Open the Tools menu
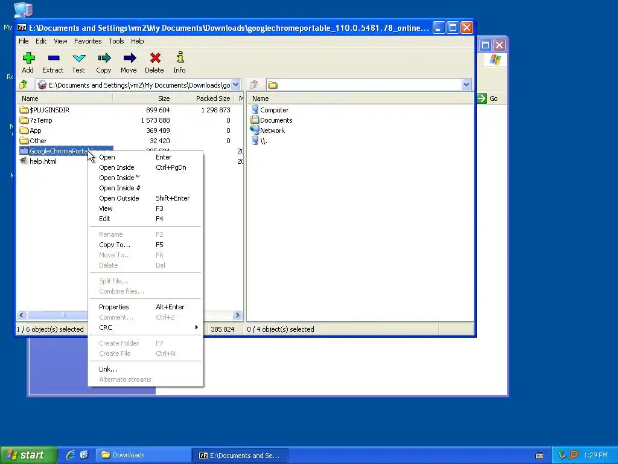The width and height of the screenshot is (618, 464). click(x=116, y=41)
